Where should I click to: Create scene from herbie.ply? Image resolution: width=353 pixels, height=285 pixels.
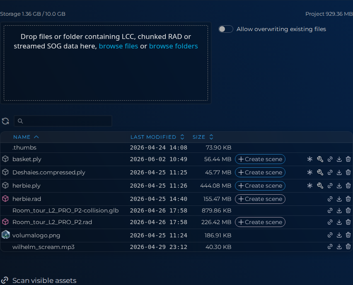(260, 186)
